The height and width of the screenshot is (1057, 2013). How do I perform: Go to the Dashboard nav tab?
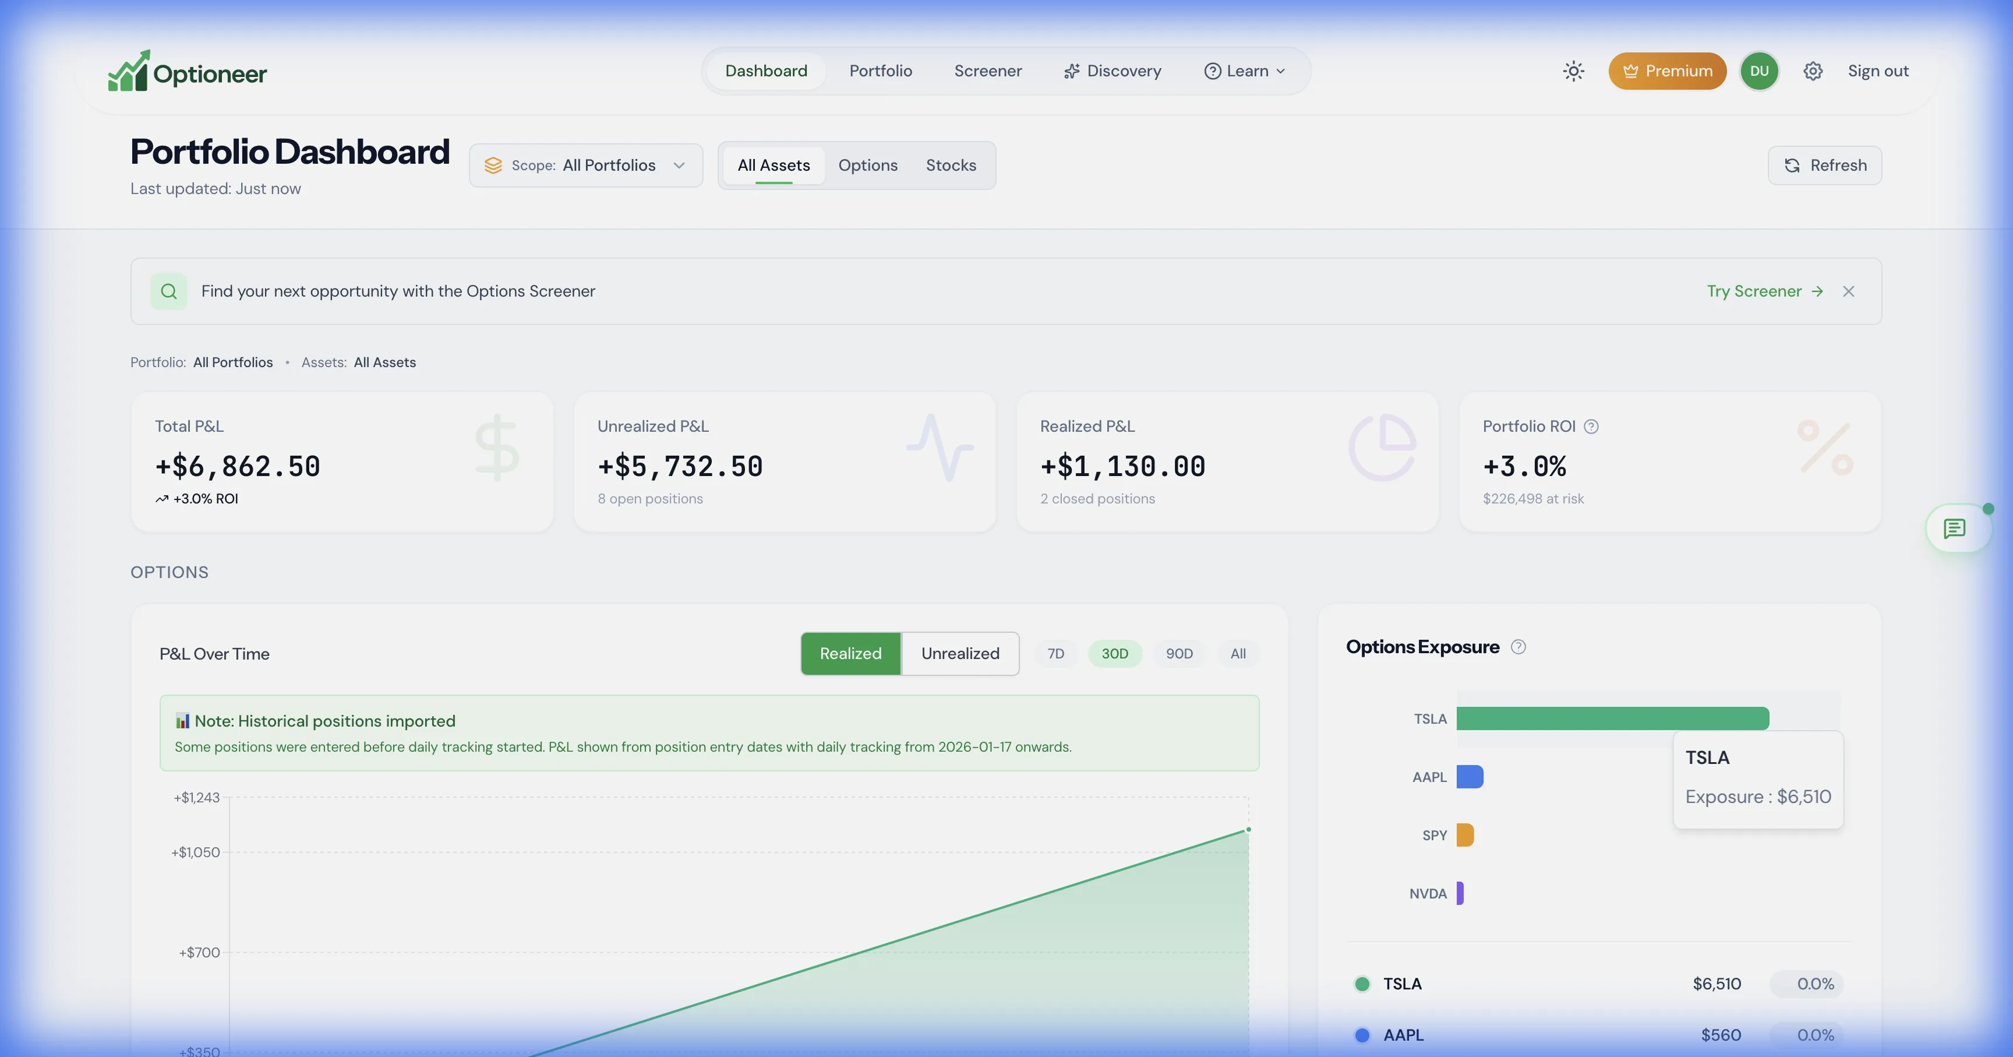(x=766, y=71)
